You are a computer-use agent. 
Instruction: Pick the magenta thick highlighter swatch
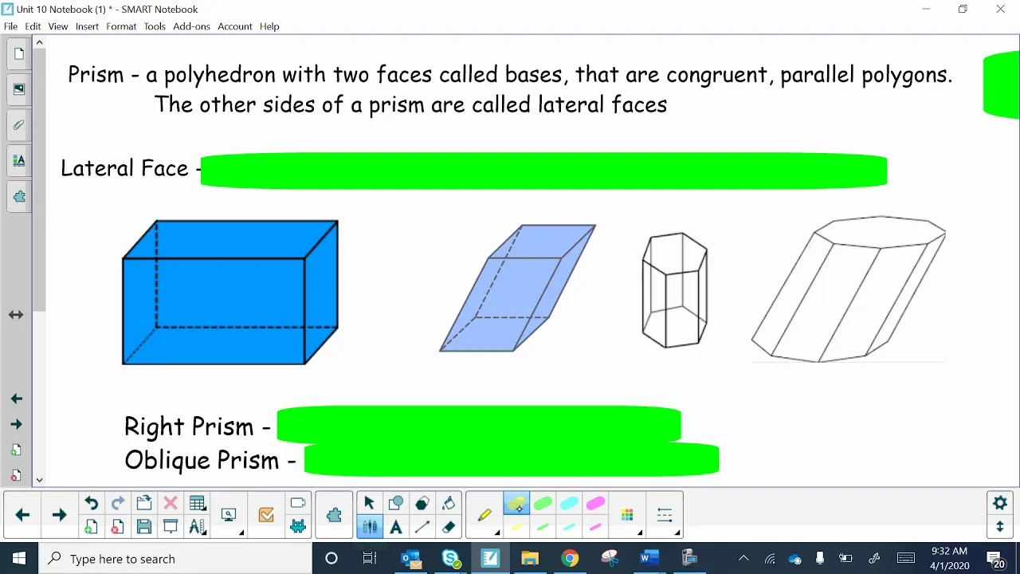[x=595, y=504]
